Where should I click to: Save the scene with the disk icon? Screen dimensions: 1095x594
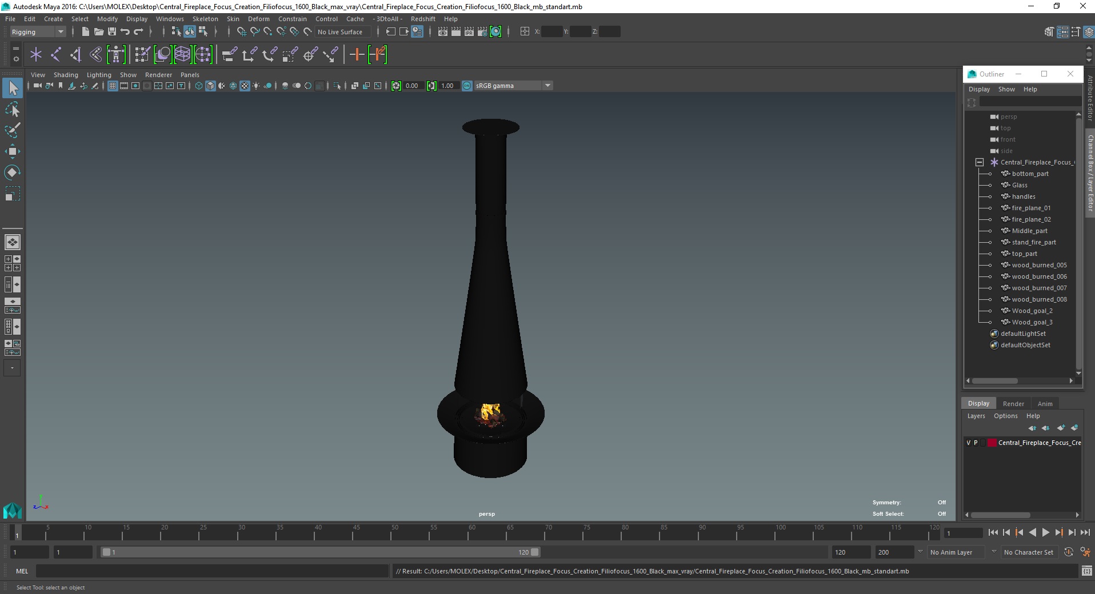click(112, 32)
